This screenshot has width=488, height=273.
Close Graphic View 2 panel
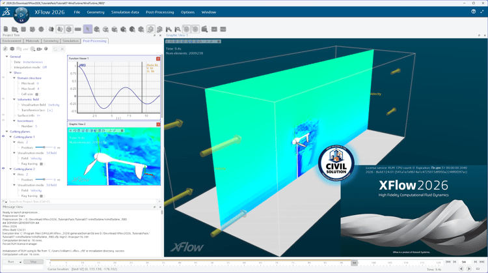tap(158, 124)
